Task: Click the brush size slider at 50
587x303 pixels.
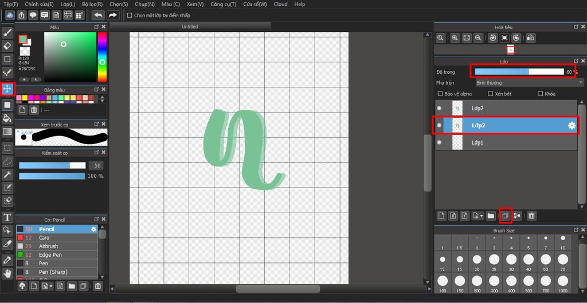Action: click(52, 165)
